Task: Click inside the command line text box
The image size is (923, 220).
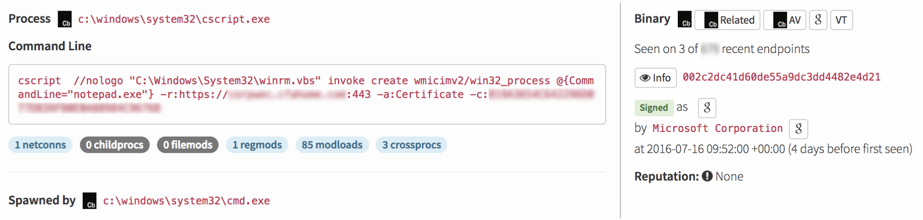Action: tap(307, 94)
